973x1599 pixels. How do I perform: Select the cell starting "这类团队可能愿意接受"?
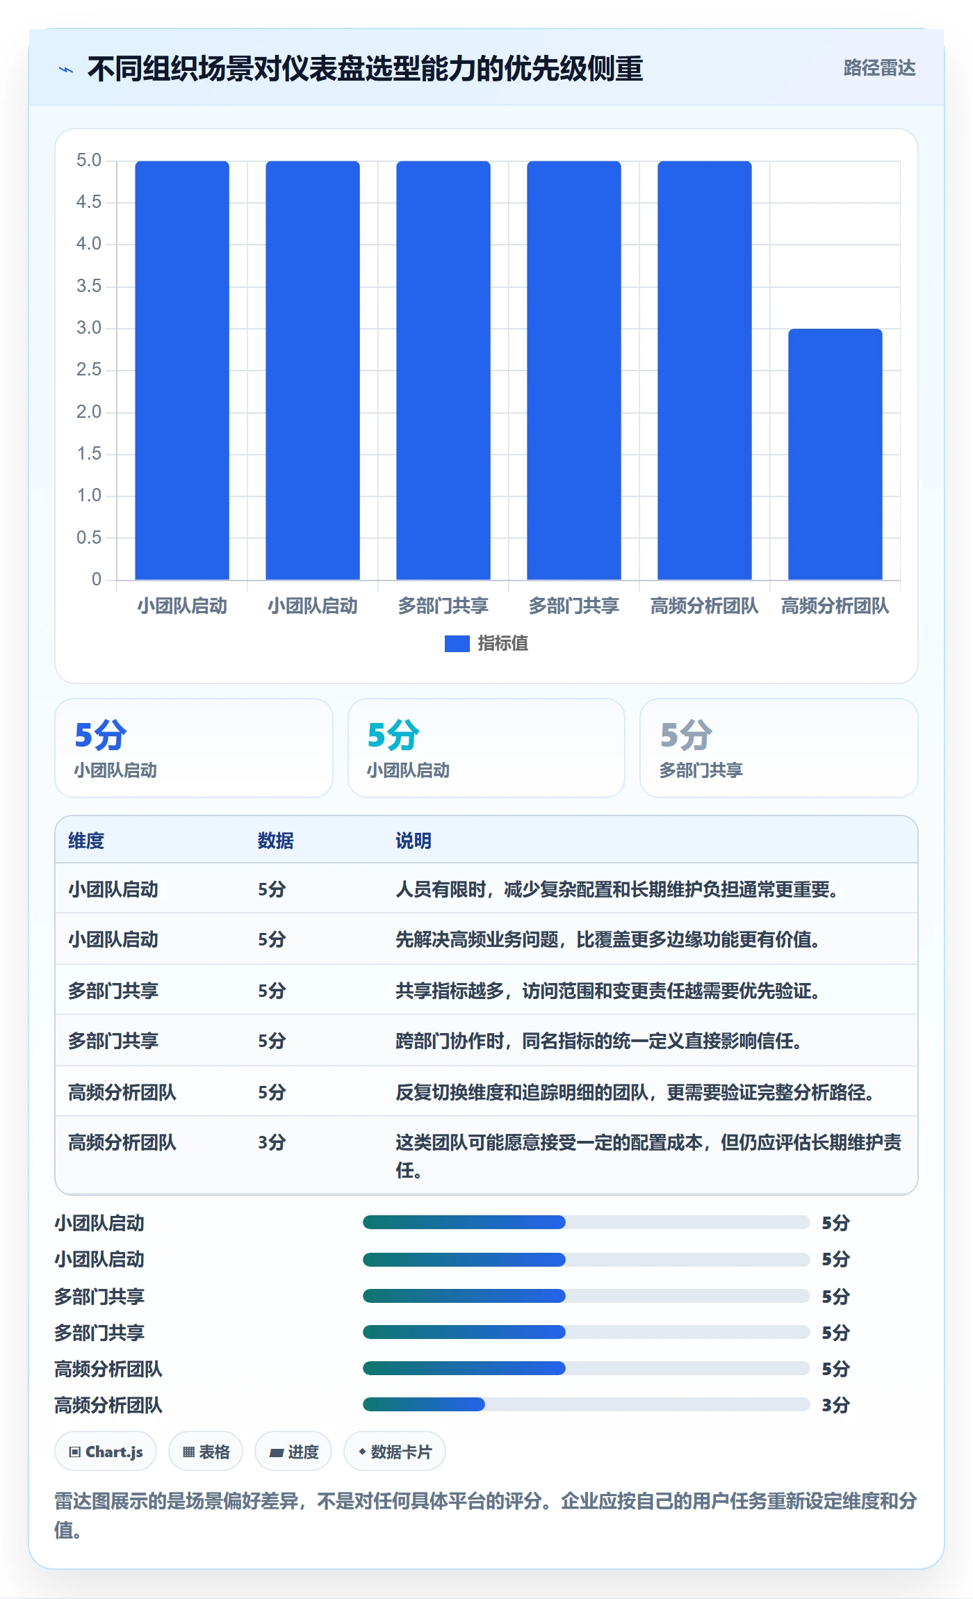point(648,1156)
